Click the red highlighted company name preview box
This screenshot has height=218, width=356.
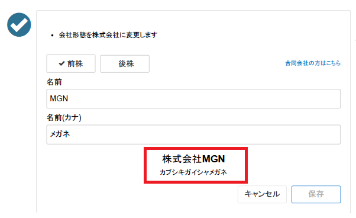coord(196,165)
